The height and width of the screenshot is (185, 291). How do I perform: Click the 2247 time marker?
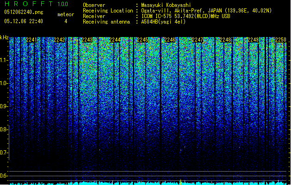[198, 40]
